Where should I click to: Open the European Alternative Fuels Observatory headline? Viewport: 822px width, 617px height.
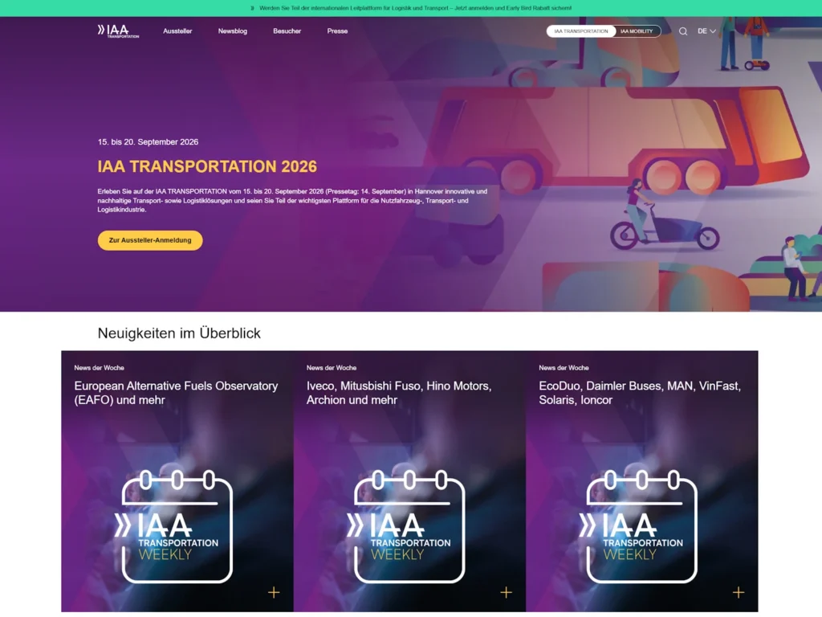coord(176,393)
